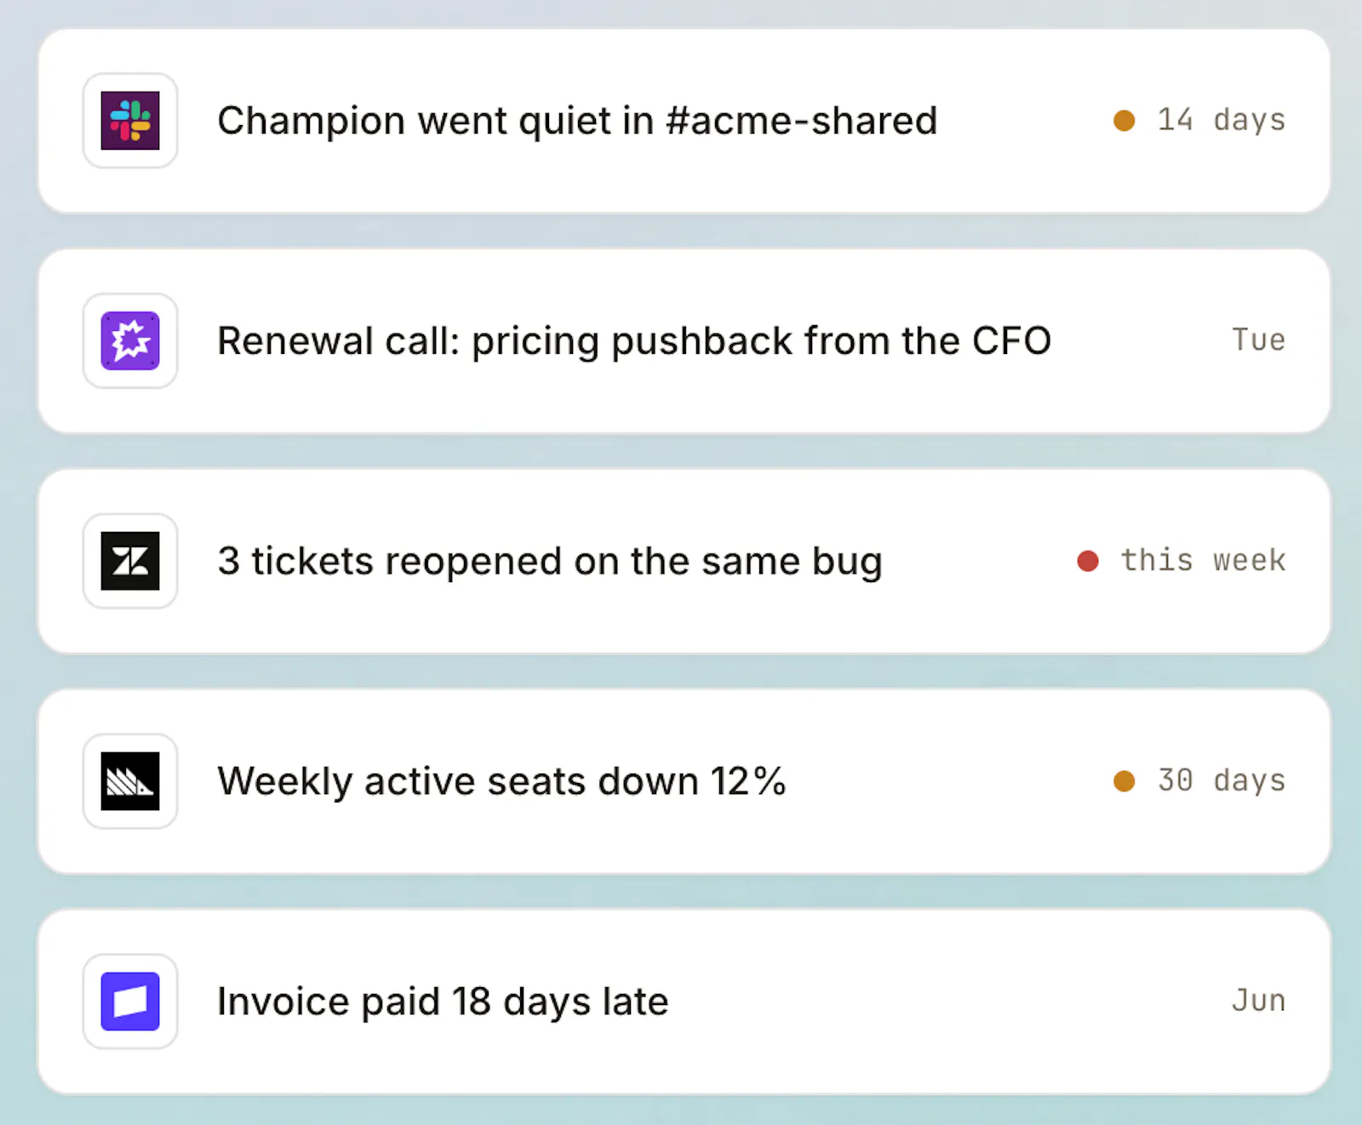Click the Slack icon on first card

130,121
